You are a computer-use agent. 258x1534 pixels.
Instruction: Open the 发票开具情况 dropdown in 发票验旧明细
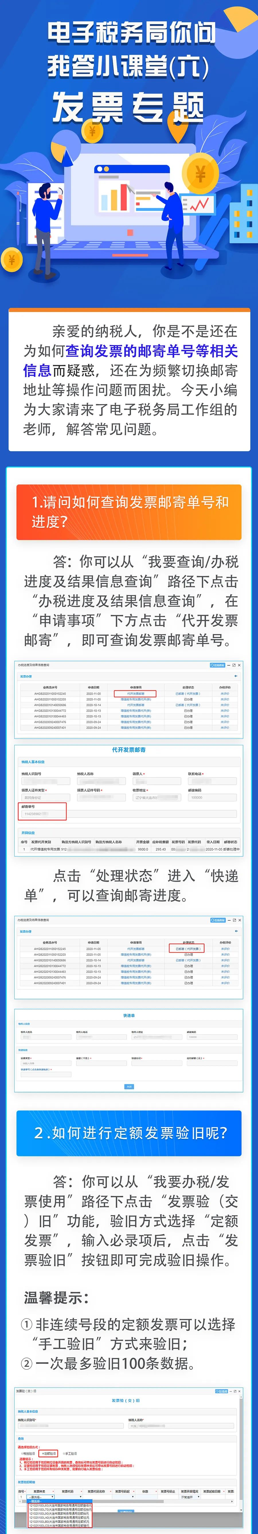point(190,1497)
